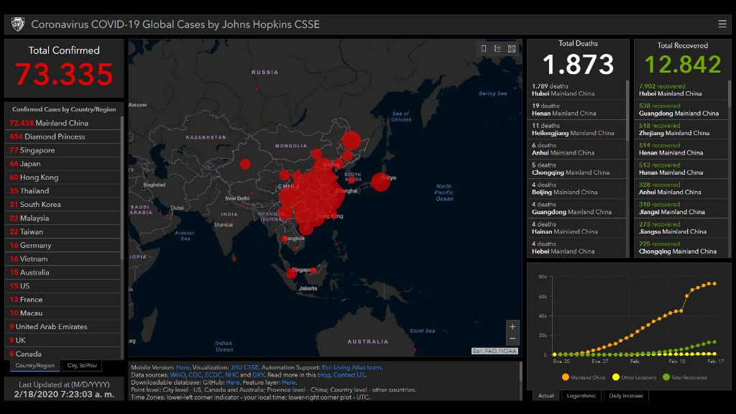
Task: Open the WHO data source link
Action: pyautogui.click(x=177, y=374)
